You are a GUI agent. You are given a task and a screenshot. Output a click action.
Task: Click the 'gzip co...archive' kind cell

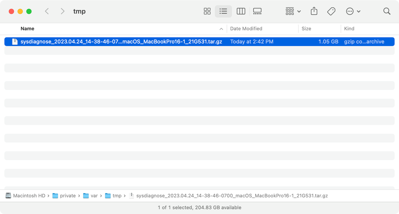[364, 41]
